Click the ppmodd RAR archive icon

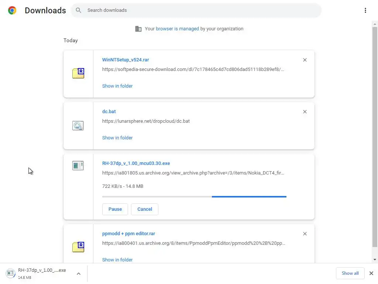[78, 247]
